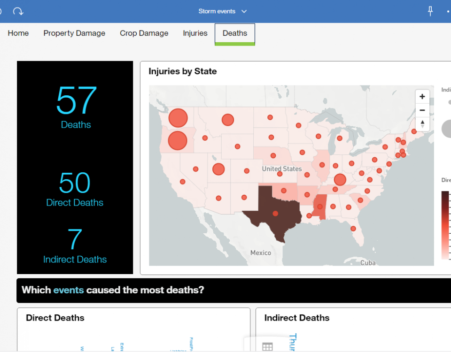
Task: Click the 'Cuba' map label
Action: coord(368,263)
